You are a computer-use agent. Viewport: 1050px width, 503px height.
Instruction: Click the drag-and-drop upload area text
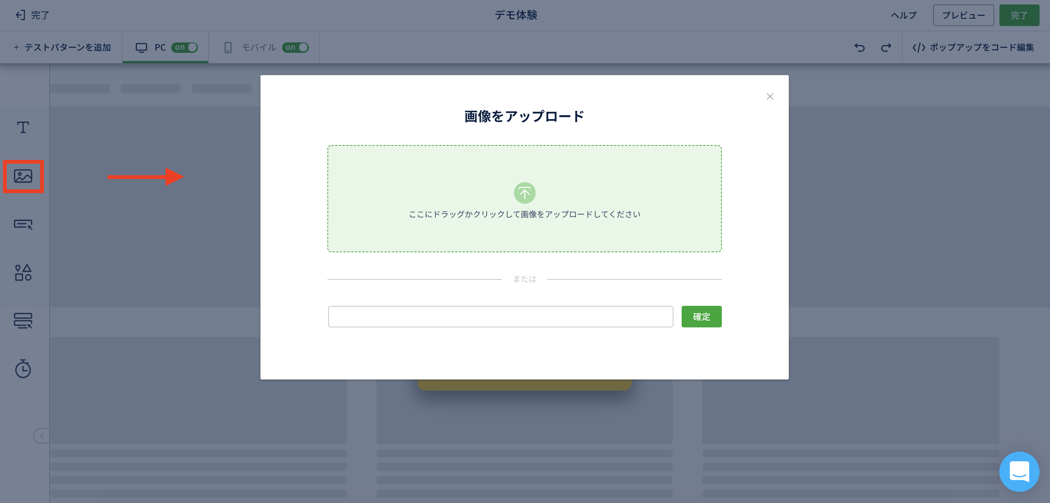pos(525,214)
